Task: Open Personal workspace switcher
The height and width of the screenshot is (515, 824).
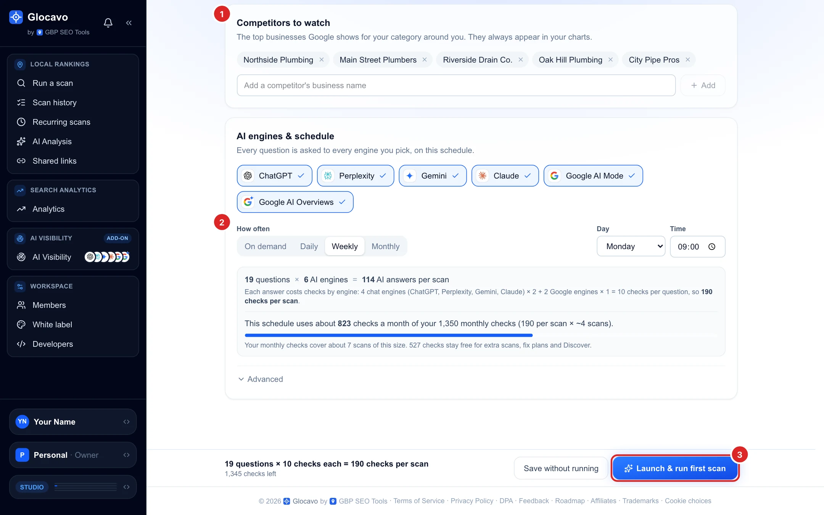Action: (73, 455)
